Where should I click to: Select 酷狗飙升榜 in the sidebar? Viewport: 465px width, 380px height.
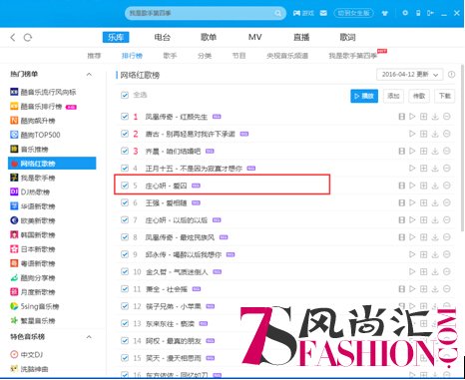click(33, 121)
